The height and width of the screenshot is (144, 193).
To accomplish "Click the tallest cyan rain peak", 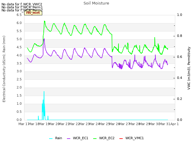I will [x=44, y=91].
